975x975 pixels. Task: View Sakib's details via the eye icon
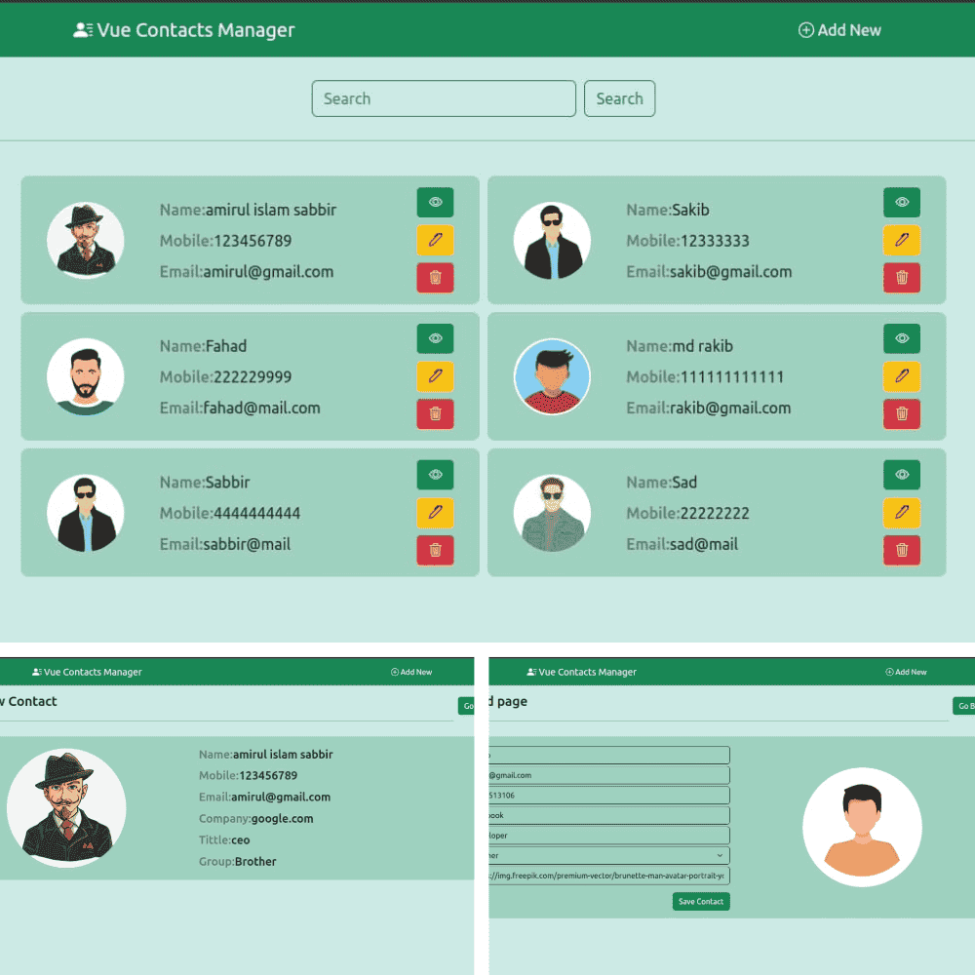pyautogui.click(x=901, y=202)
